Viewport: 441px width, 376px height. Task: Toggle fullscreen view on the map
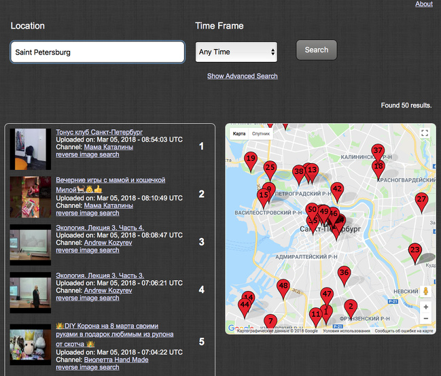425,133
